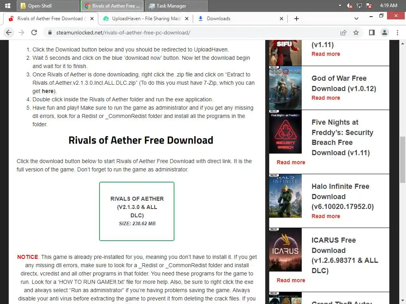Open the Chrome profile avatar

click(385, 32)
